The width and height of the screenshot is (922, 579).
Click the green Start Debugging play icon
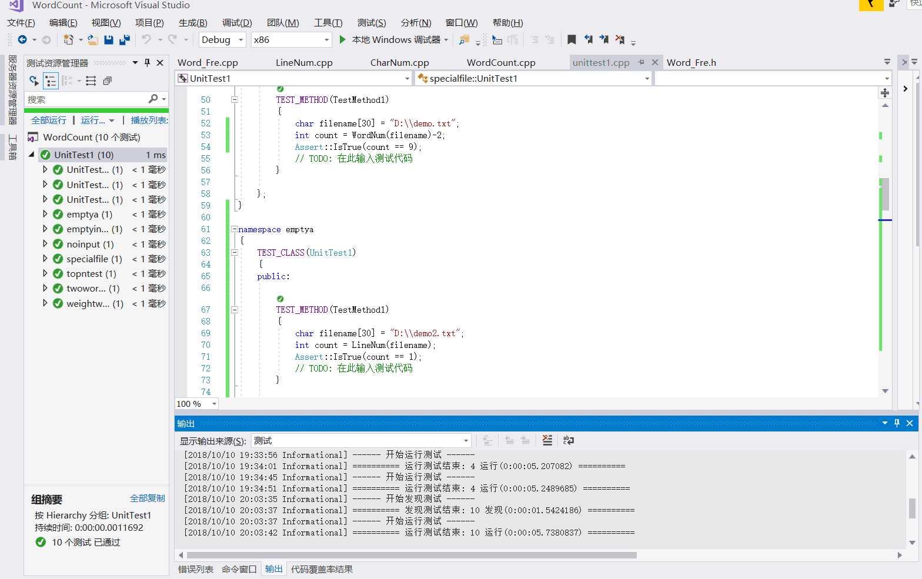(x=342, y=39)
